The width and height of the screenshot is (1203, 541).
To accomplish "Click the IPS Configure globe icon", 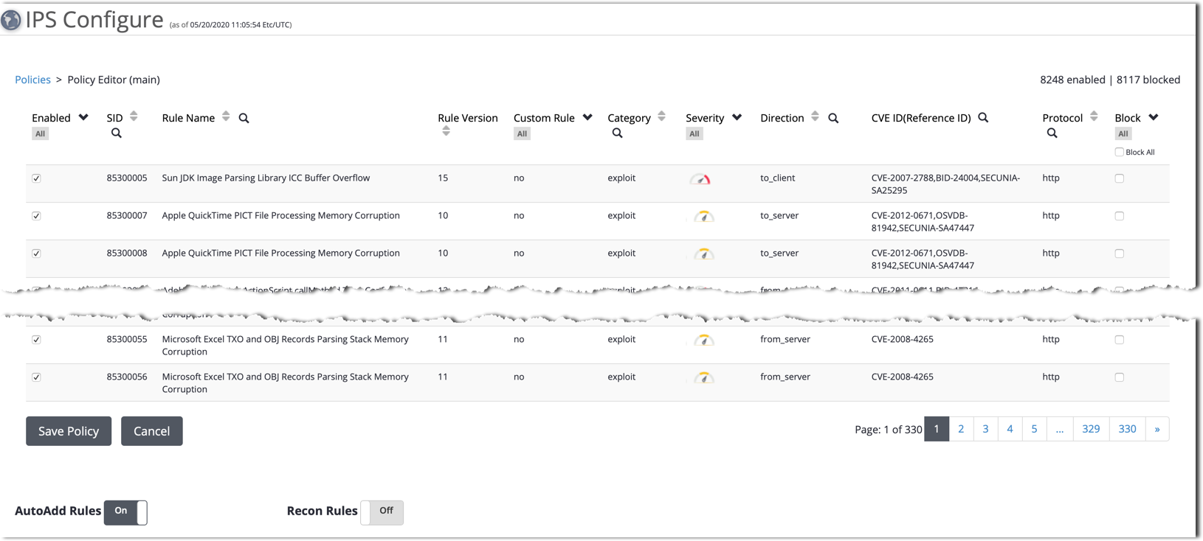I will 11,20.
